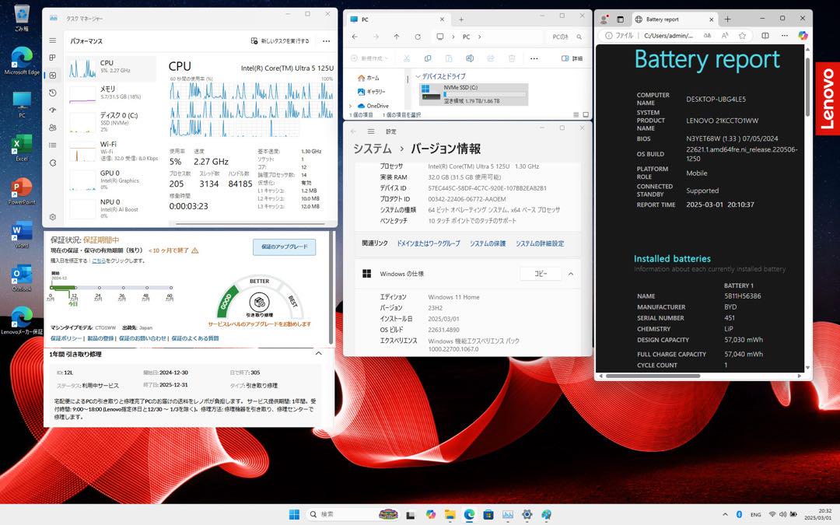Click the Copy icon in Explorer toolbar
Image resolution: width=840 pixels, height=525 pixels.
(428, 58)
